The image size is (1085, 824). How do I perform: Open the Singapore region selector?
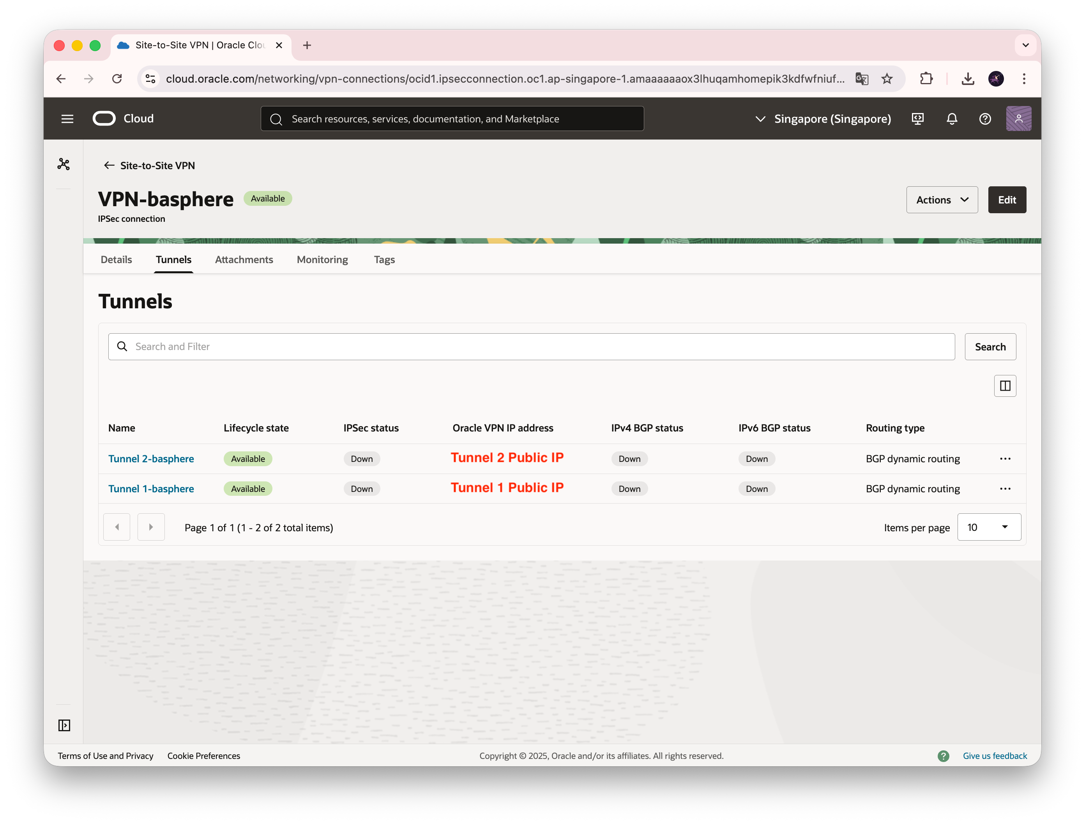pyautogui.click(x=823, y=119)
